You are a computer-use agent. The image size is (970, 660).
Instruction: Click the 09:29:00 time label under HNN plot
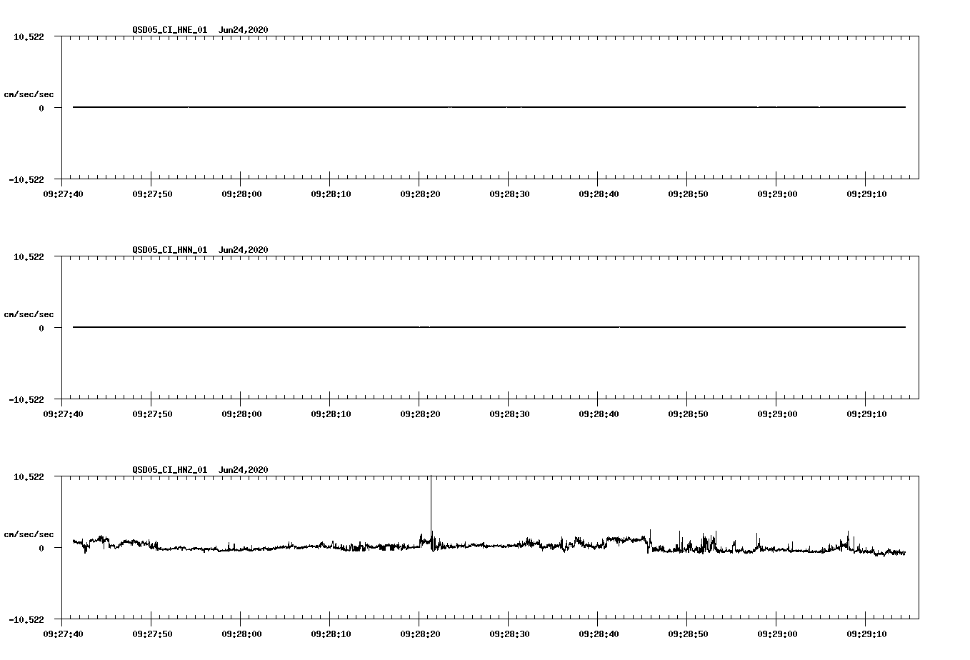[777, 414]
